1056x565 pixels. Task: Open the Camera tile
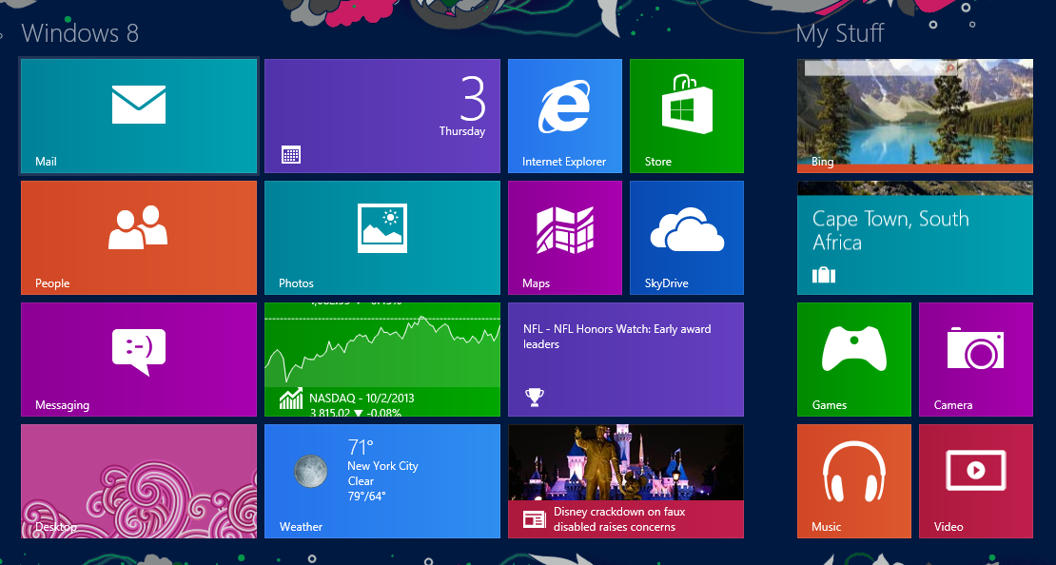[976, 360]
